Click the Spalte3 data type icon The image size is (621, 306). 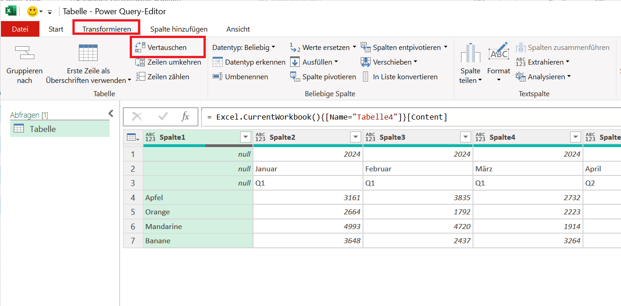(x=370, y=137)
